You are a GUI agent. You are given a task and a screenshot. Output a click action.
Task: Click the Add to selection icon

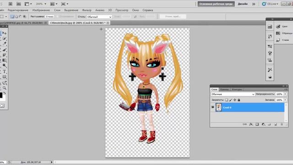click(x=16, y=16)
